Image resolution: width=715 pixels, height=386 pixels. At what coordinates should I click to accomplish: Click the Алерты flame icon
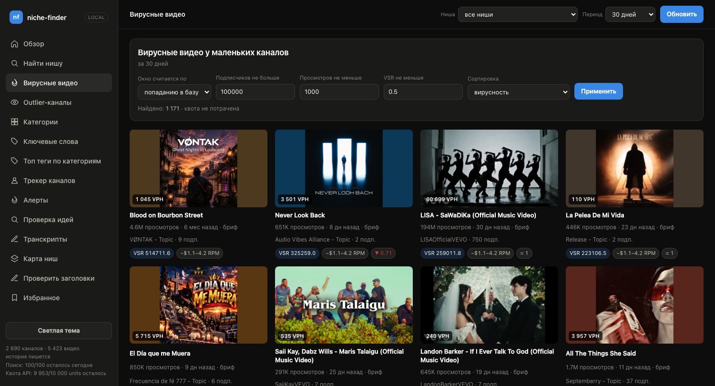(x=14, y=200)
